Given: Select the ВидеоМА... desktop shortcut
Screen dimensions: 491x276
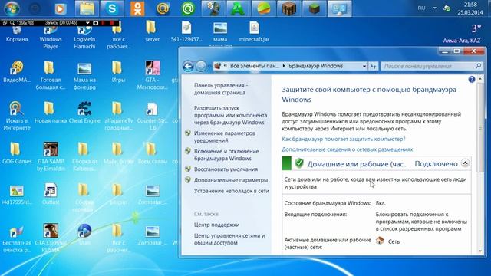Looking at the screenshot, I should point(17,71).
